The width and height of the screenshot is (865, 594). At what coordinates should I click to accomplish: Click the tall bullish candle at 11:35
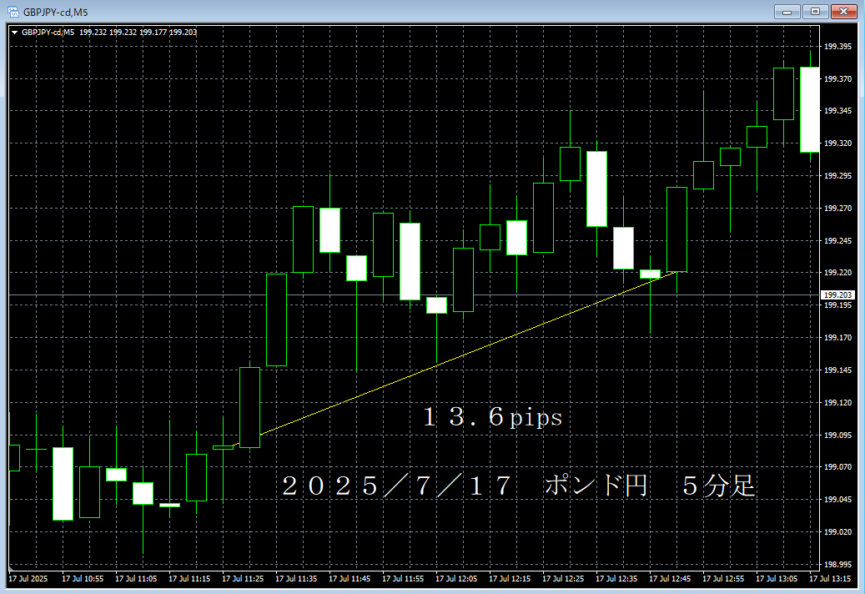(x=276, y=319)
